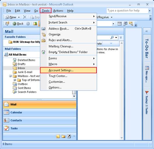Screen dimensions: 154x149
Task: Open the search box dropdown arrow
Action: (x=116, y=38)
